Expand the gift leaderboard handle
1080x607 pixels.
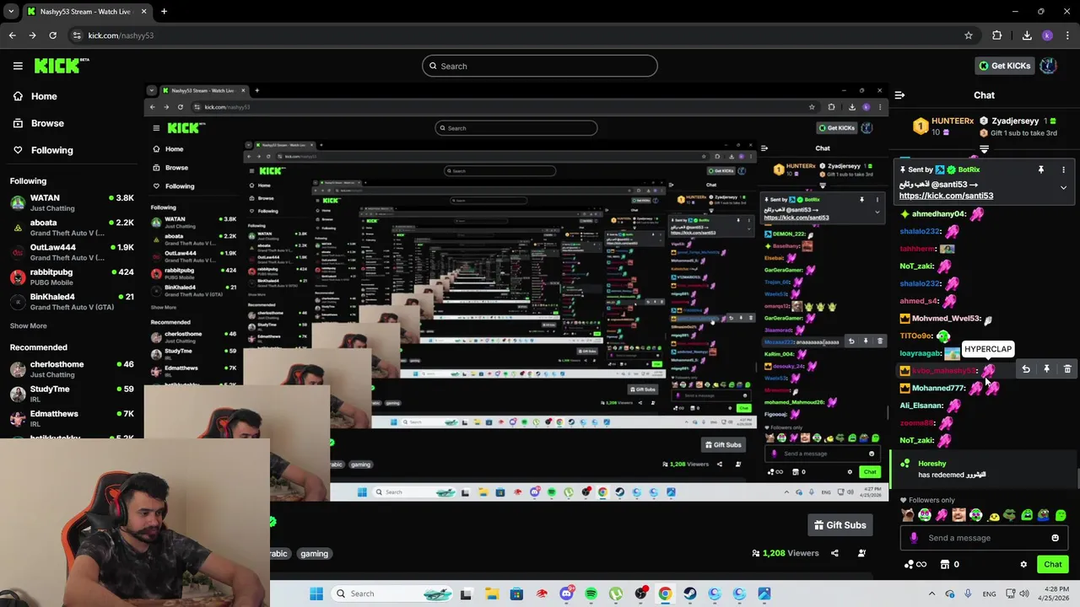point(984,149)
